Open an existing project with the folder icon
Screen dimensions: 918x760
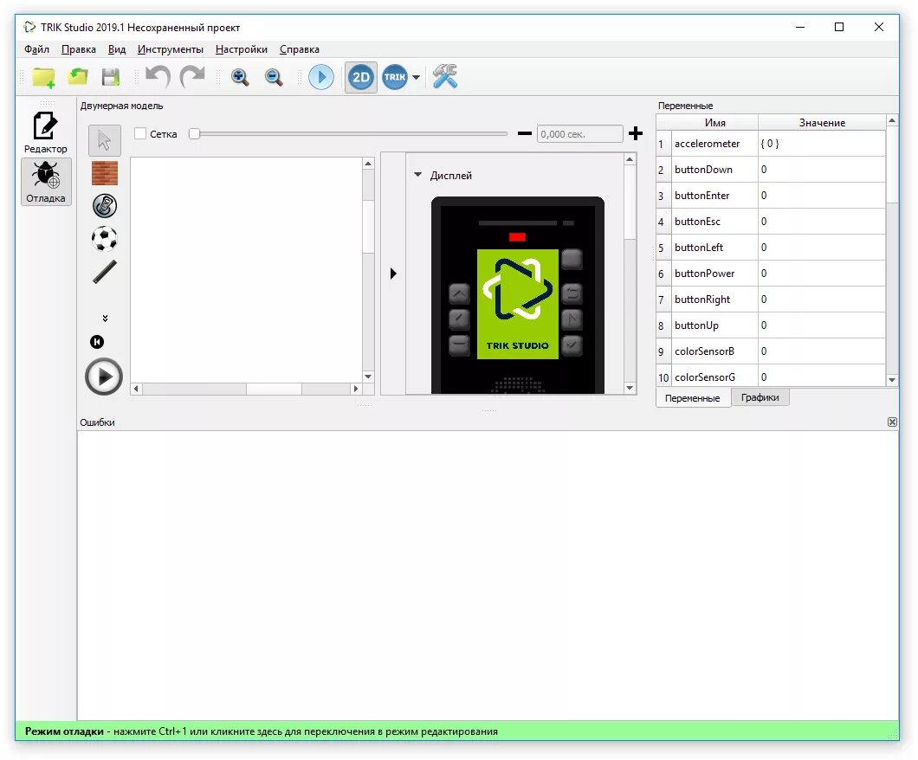77,77
